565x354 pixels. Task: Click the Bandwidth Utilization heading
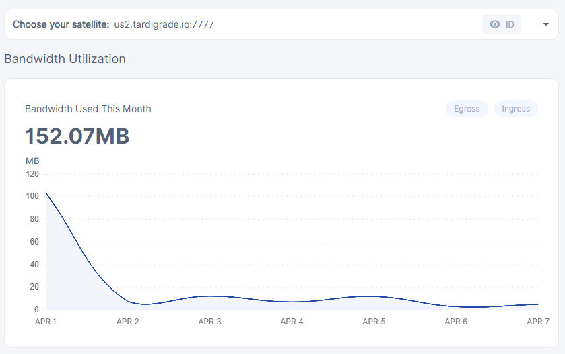pyautogui.click(x=65, y=59)
